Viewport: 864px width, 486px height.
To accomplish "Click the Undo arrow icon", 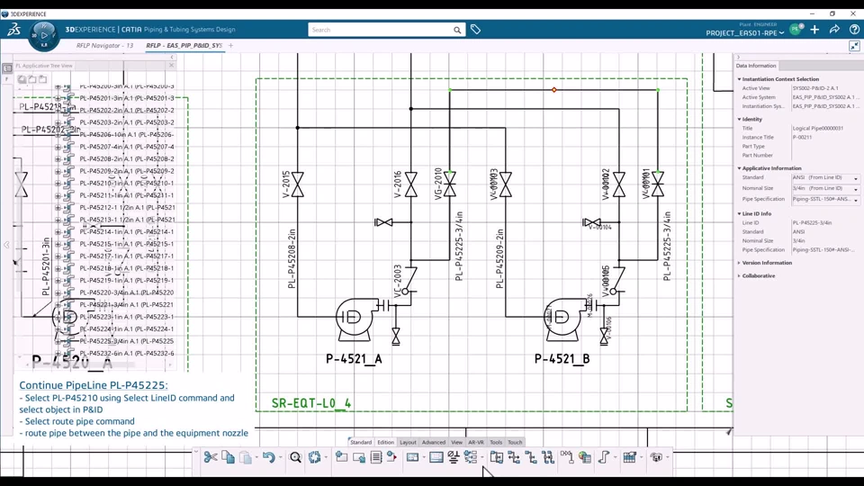I will (x=267, y=458).
